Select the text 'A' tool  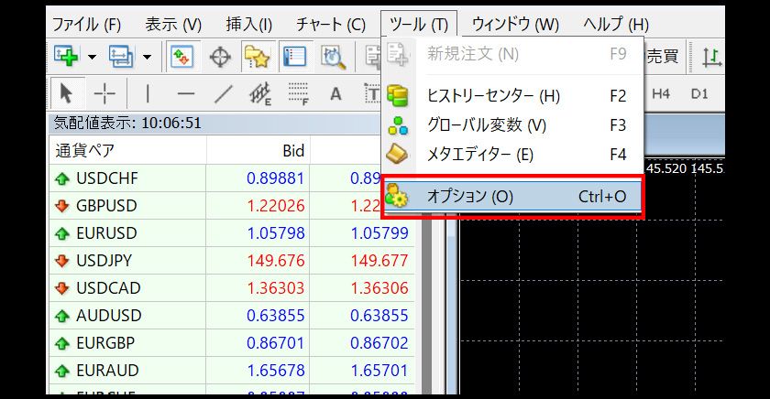point(335,92)
